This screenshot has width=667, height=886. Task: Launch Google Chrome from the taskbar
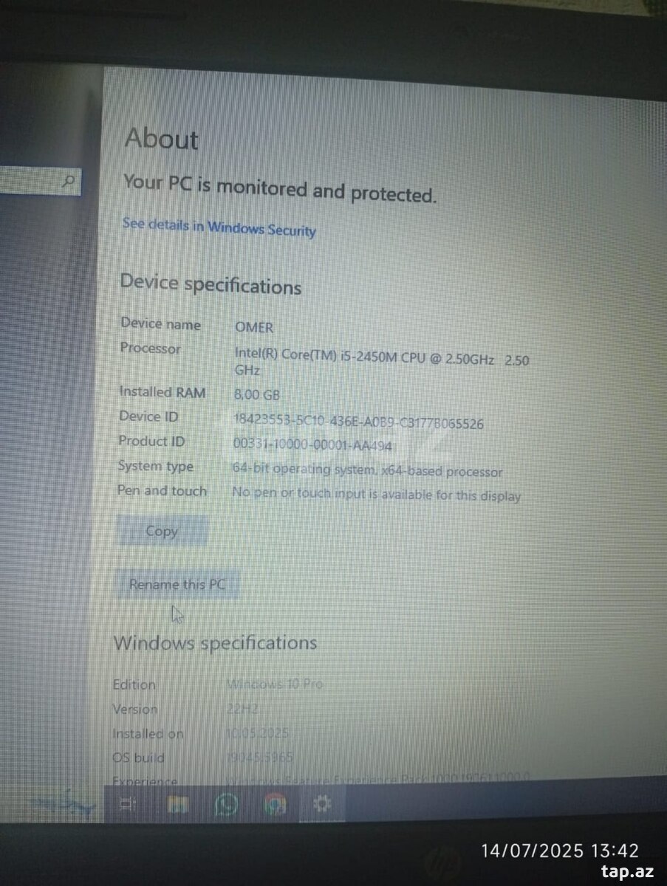pyautogui.click(x=275, y=804)
